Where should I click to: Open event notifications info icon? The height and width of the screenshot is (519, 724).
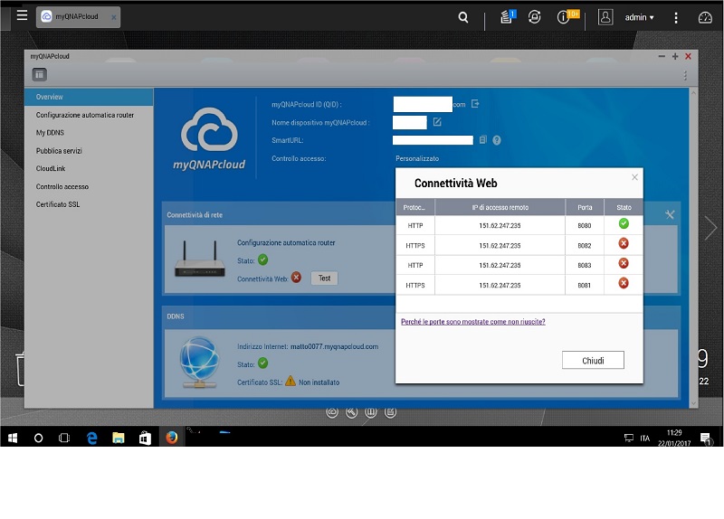(x=565, y=17)
